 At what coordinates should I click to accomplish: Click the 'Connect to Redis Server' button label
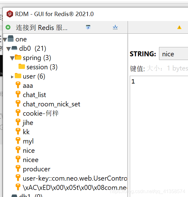point(42,28)
